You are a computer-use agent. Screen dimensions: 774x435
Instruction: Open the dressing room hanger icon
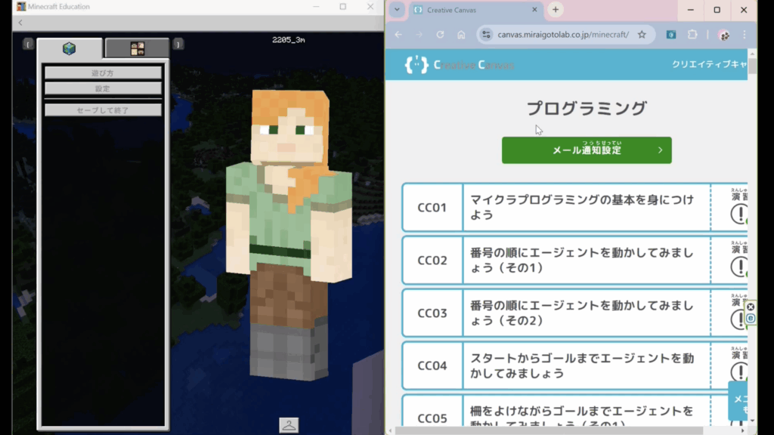coord(289,425)
